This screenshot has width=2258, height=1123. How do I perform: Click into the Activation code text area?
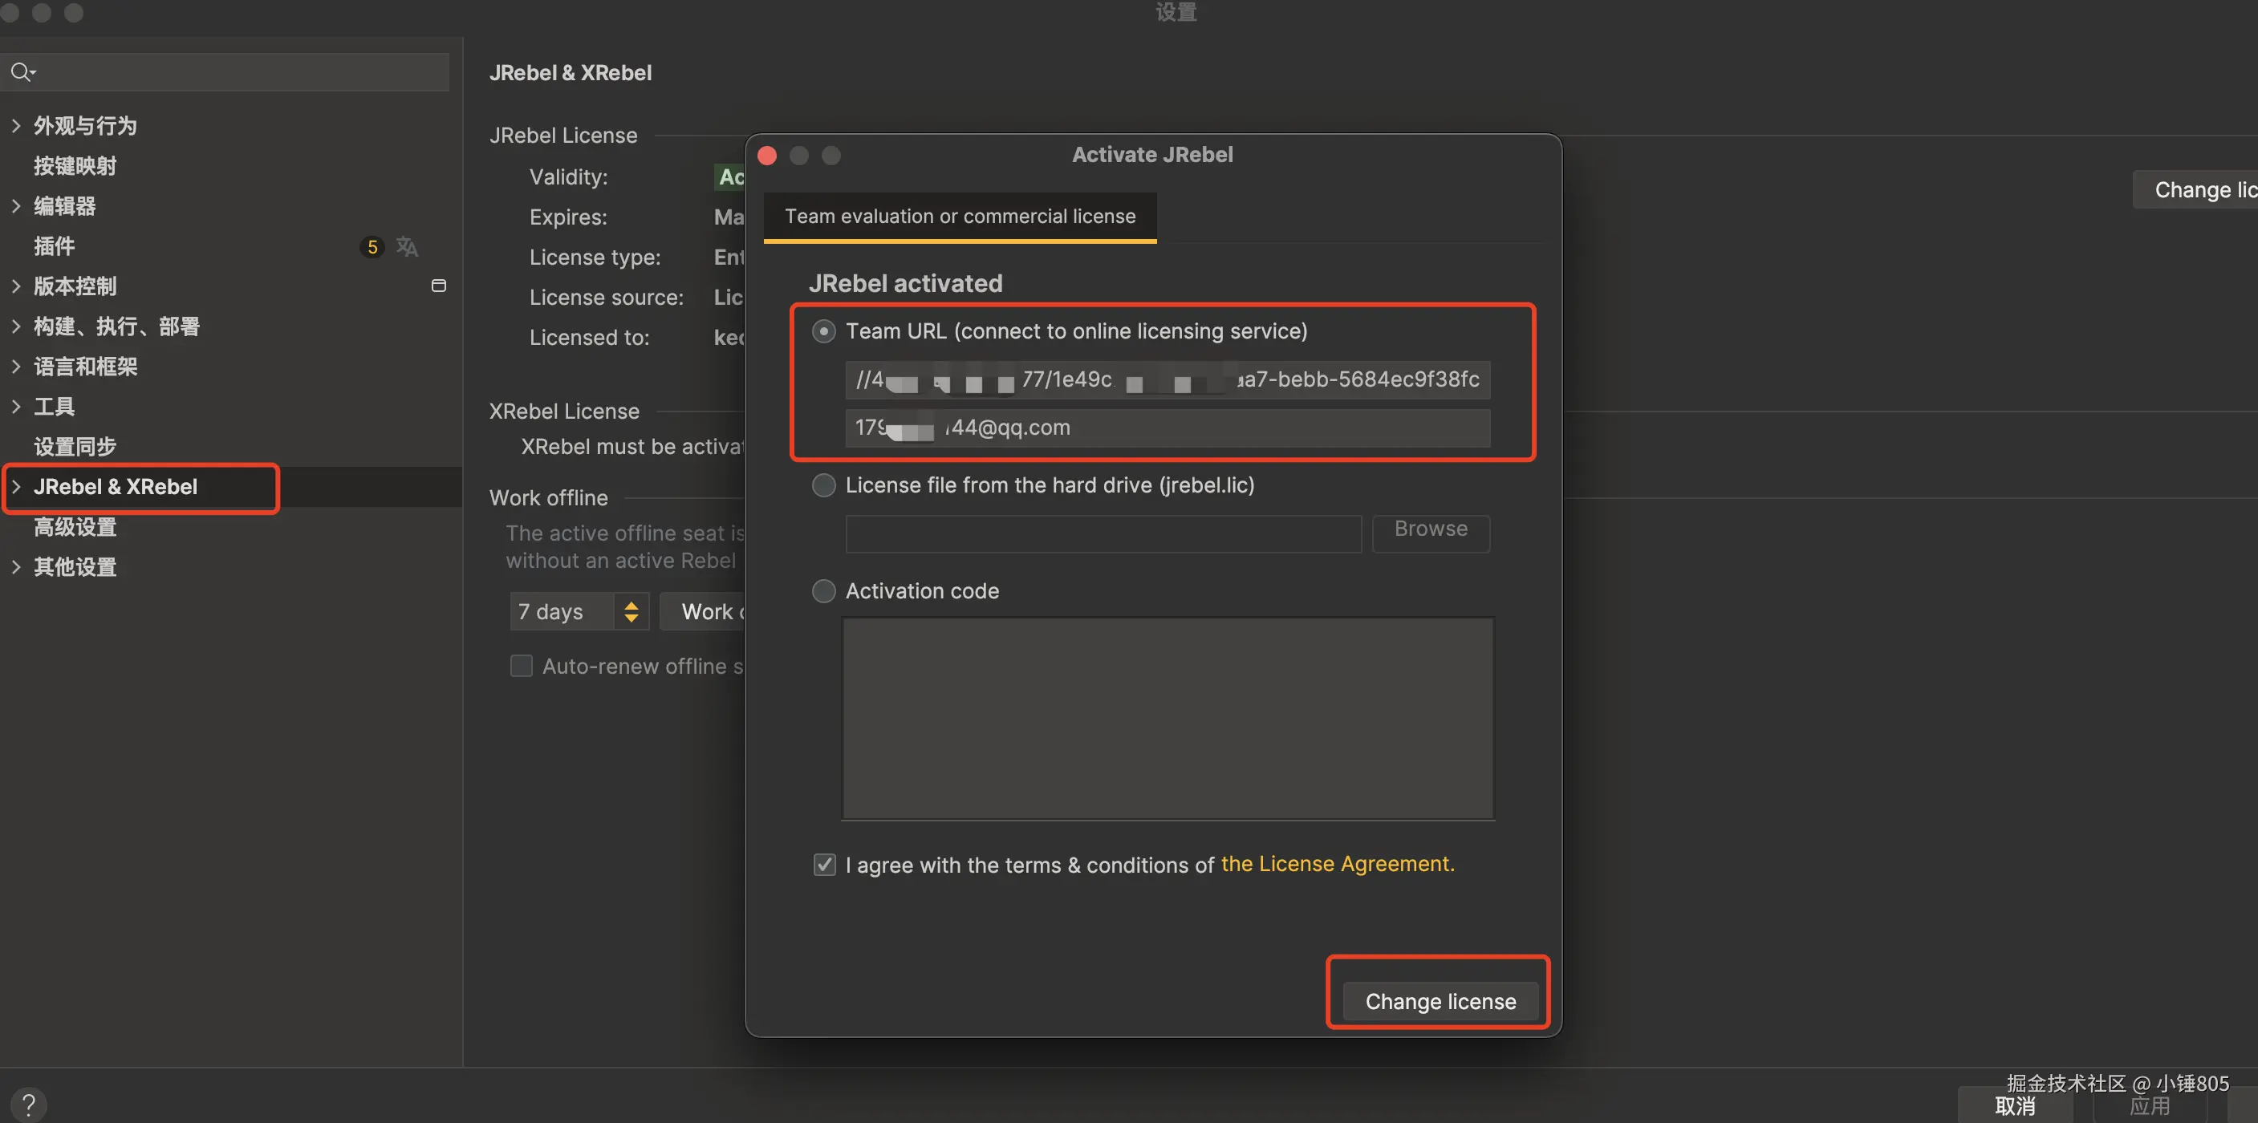(1167, 718)
